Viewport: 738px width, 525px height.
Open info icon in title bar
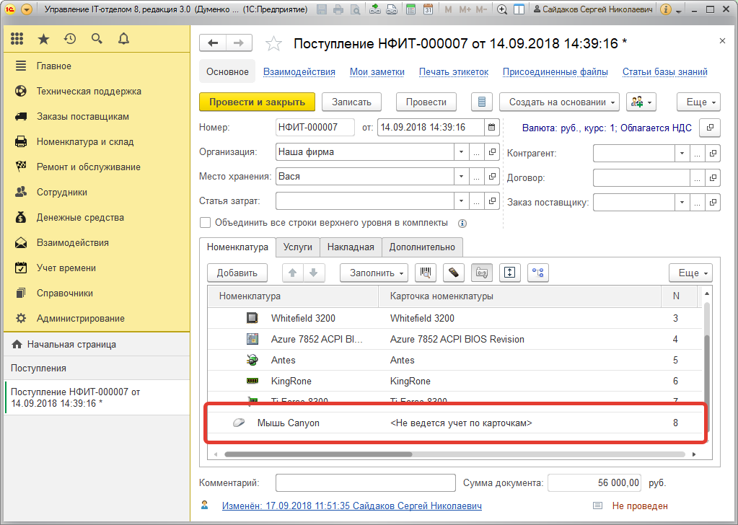point(665,9)
